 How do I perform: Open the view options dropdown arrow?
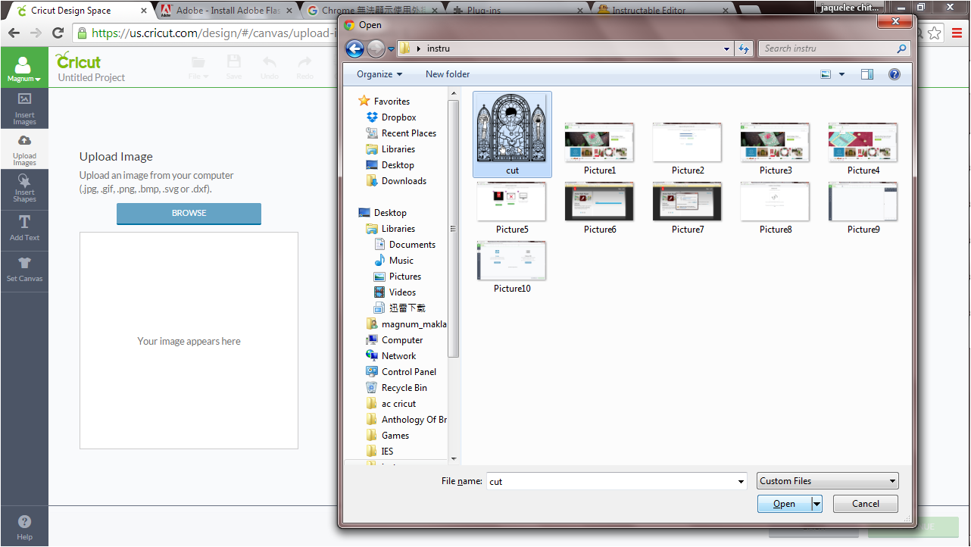(x=841, y=74)
